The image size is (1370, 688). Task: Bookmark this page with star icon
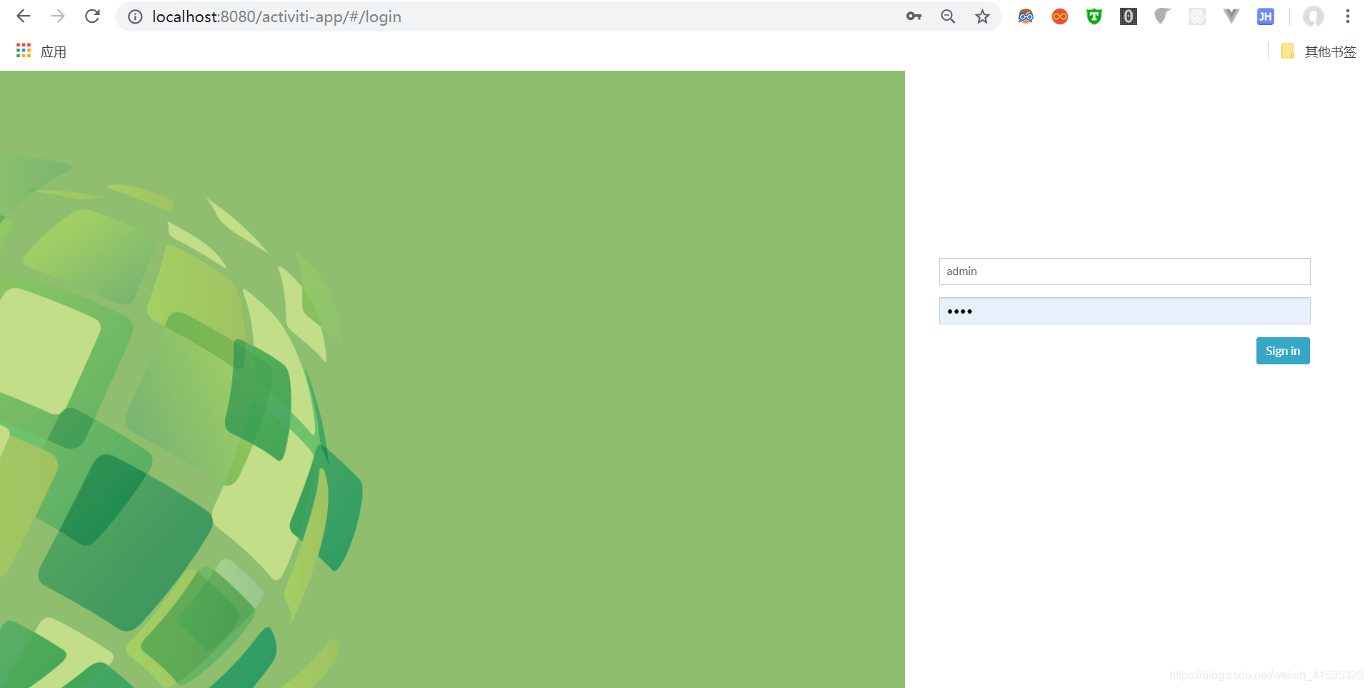[983, 16]
